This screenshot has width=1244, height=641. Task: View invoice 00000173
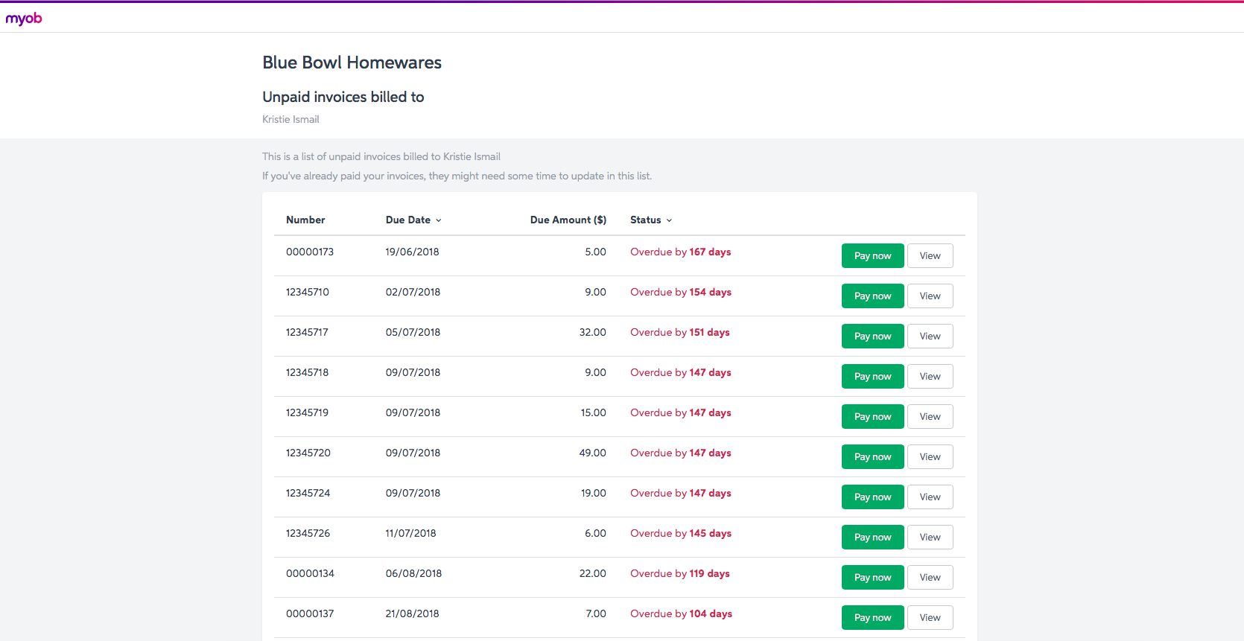click(930, 256)
